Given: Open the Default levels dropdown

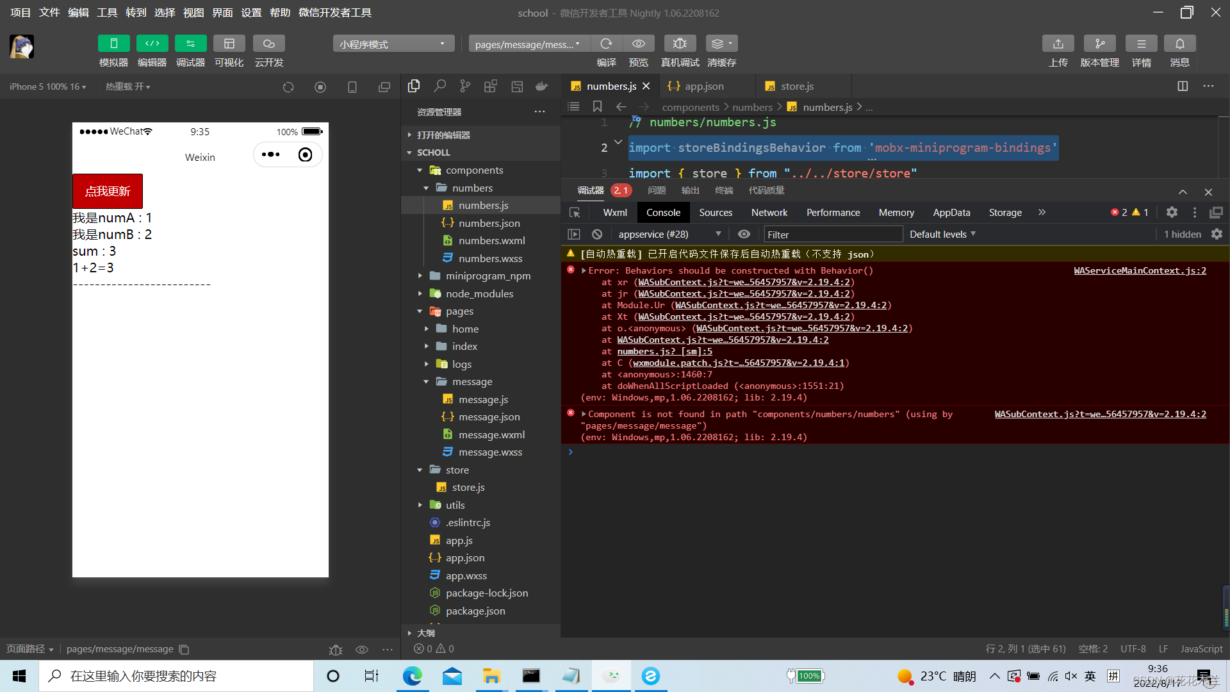Looking at the screenshot, I should click(x=942, y=234).
